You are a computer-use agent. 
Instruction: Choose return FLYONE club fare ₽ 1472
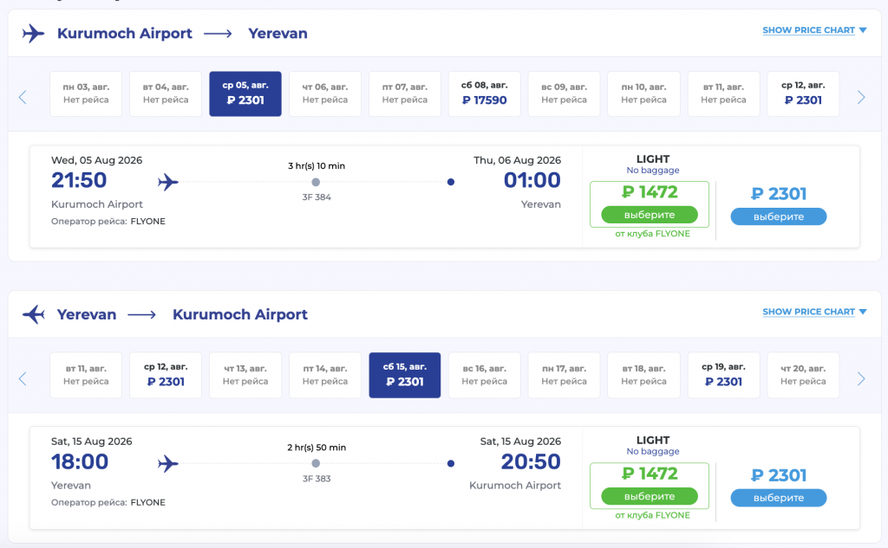coord(649,496)
